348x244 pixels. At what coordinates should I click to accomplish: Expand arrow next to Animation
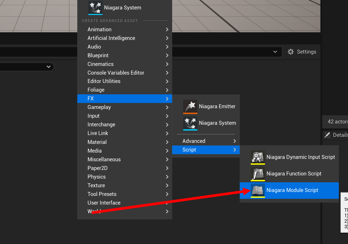167,29
